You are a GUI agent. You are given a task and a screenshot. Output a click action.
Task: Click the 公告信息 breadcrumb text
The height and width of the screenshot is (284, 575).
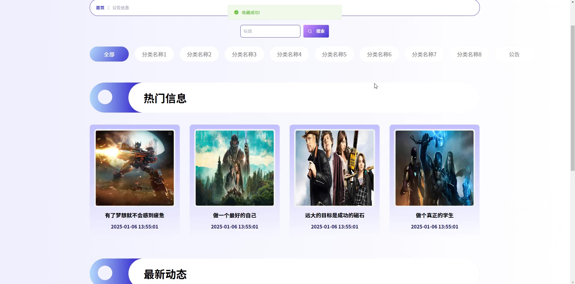[x=121, y=8]
